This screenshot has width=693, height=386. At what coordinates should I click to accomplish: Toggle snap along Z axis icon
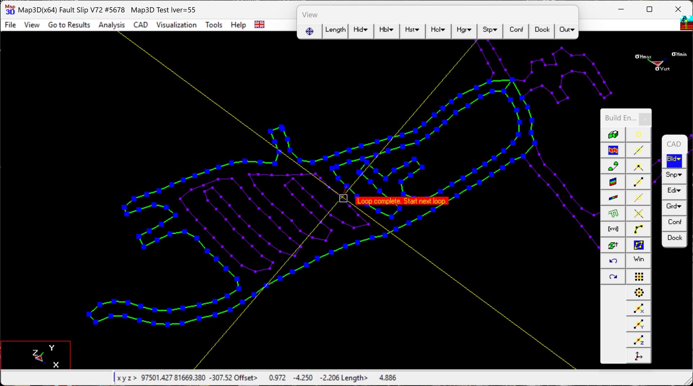click(x=638, y=340)
